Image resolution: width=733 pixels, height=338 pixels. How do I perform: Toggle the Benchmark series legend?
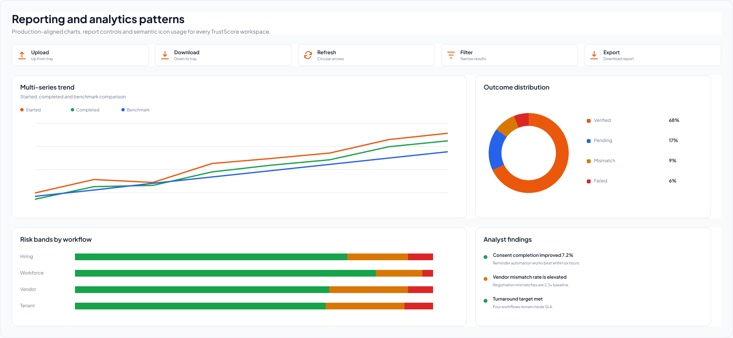136,110
